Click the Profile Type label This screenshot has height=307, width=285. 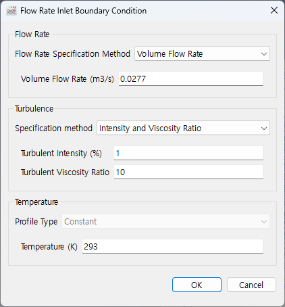tap(36, 222)
